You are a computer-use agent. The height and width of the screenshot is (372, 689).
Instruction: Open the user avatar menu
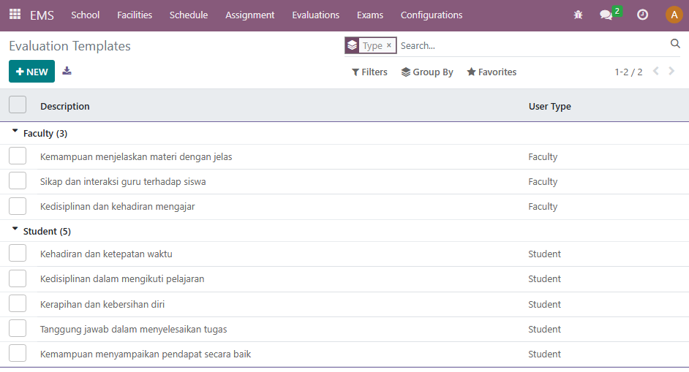(674, 15)
